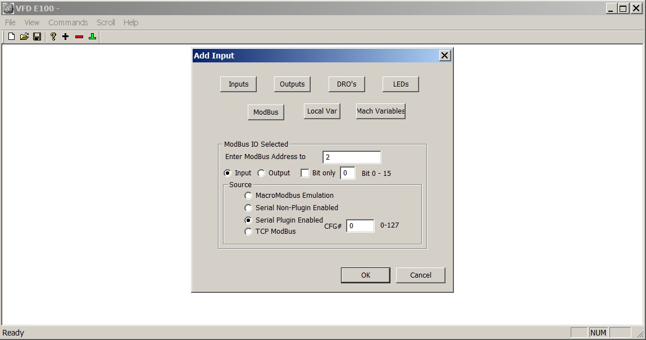
Task: Click the Mach Variables button
Action: (x=381, y=111)
